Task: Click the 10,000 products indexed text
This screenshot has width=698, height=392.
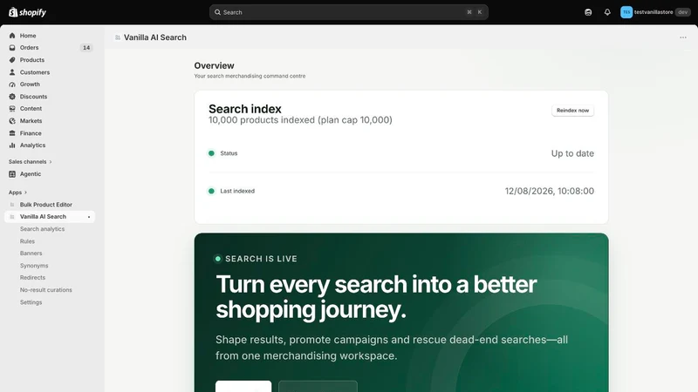Action: (300, 120)
